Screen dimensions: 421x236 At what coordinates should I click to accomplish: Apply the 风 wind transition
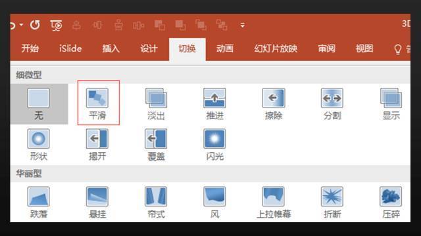214,203
